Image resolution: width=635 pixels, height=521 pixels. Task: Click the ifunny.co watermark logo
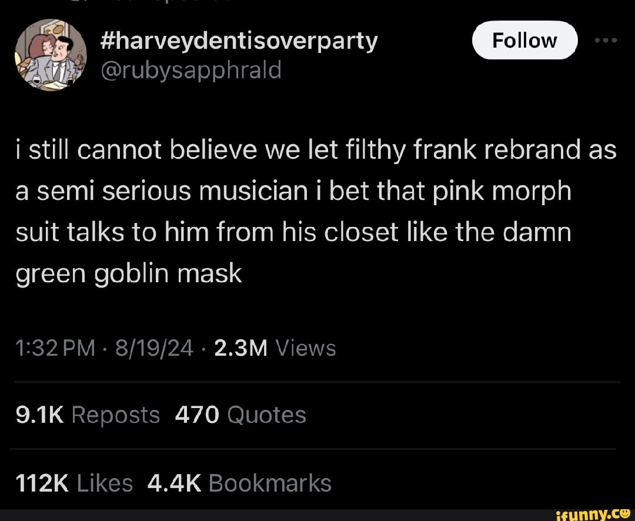click(x=593, y=515)
